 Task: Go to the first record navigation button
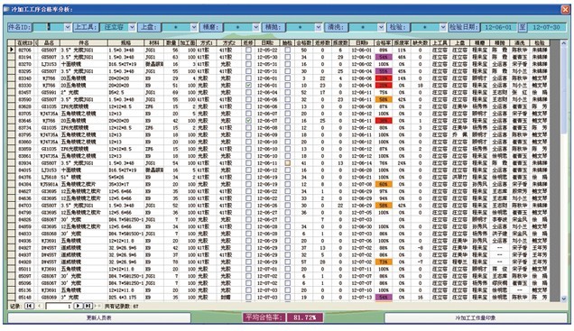click(29, 306)
